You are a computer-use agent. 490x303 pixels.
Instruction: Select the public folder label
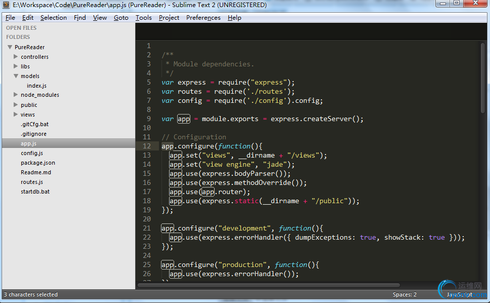pos(29,105)
